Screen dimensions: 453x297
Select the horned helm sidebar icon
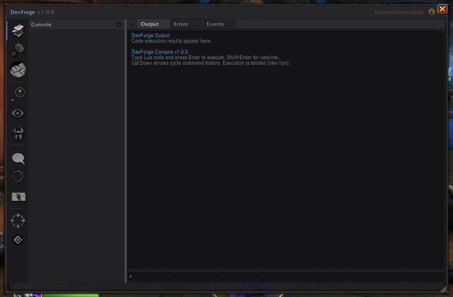(17, 132)
